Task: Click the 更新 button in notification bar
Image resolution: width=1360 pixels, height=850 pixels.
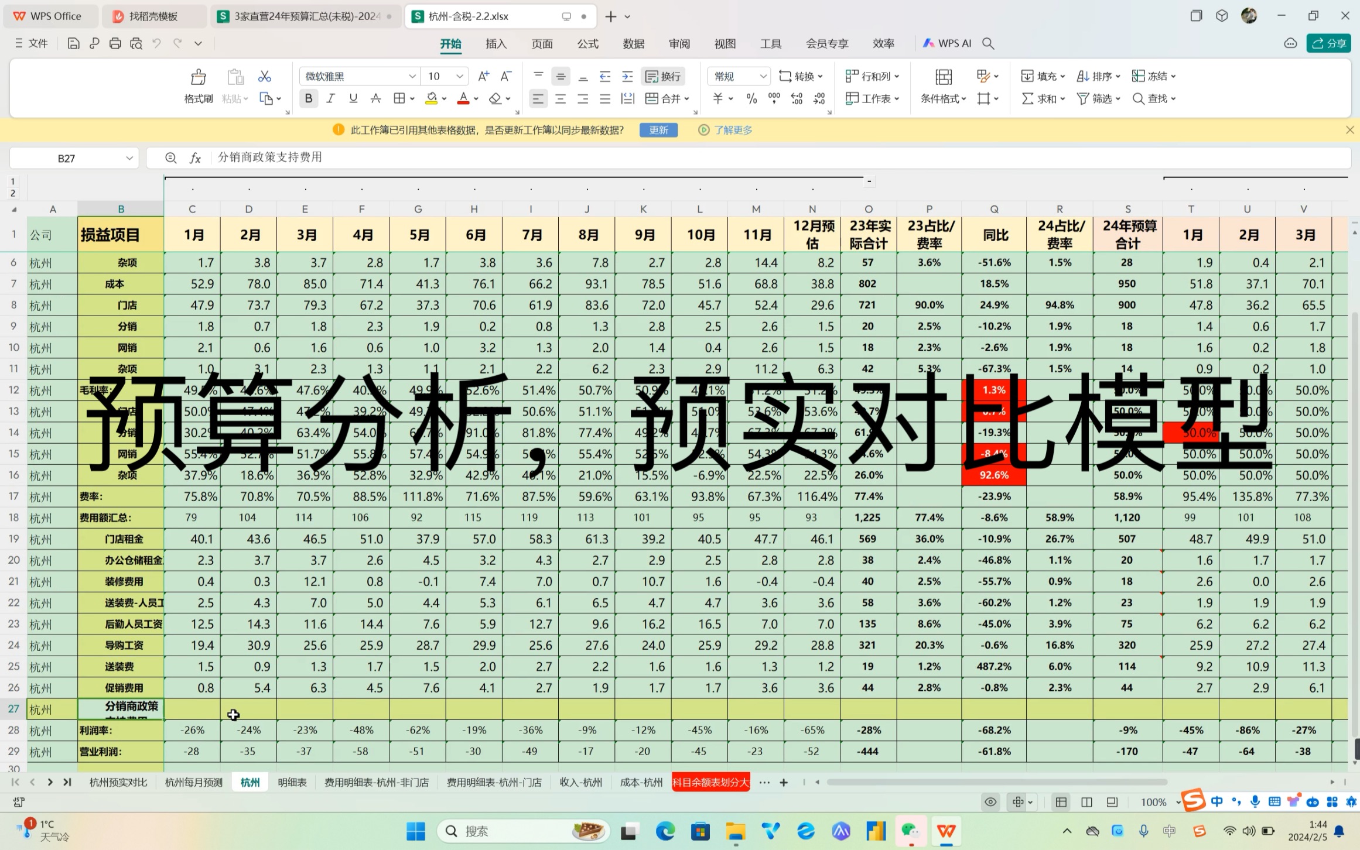Action: pyautogui.click(x=658, y=130)
